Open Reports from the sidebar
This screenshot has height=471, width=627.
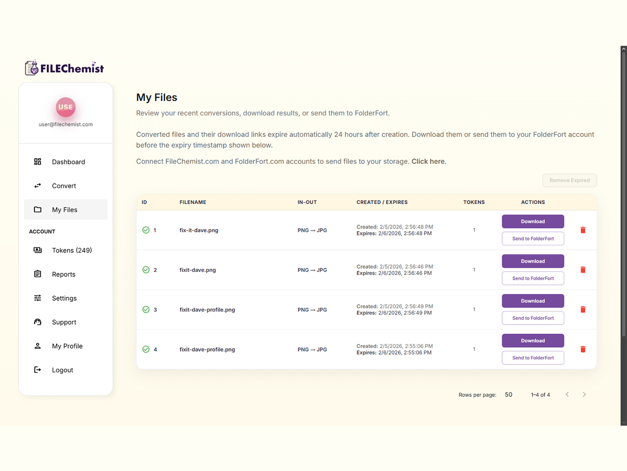click(x=64, y=274)
